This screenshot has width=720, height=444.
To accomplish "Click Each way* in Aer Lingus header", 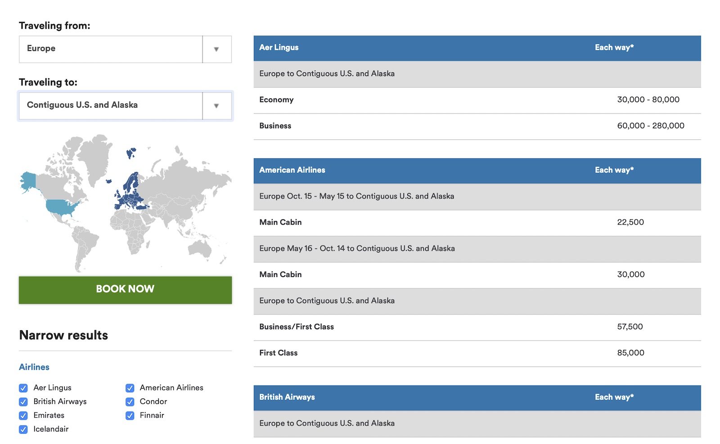I will [x=614, y=48].
